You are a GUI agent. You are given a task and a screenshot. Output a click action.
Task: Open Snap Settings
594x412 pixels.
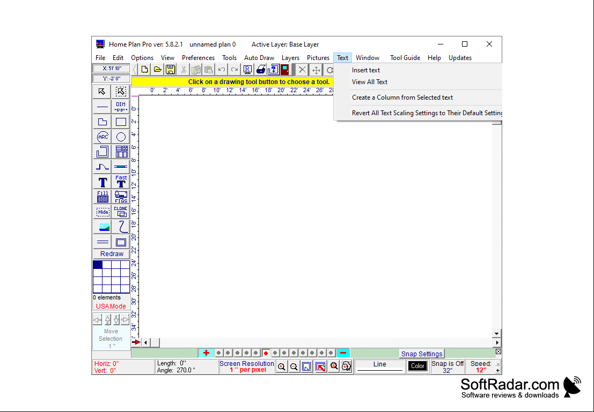click(x=422, y=354)
